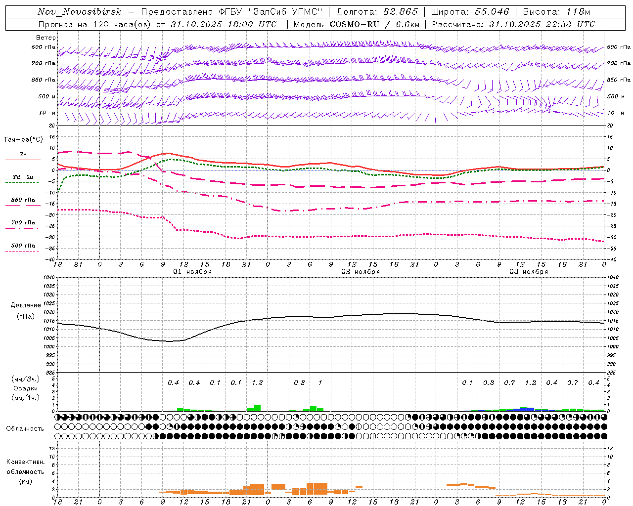Click the '(мм/3ч.)' precipitation unit label
This screenshot has width=633, height=506.
(x=25, y=379)
